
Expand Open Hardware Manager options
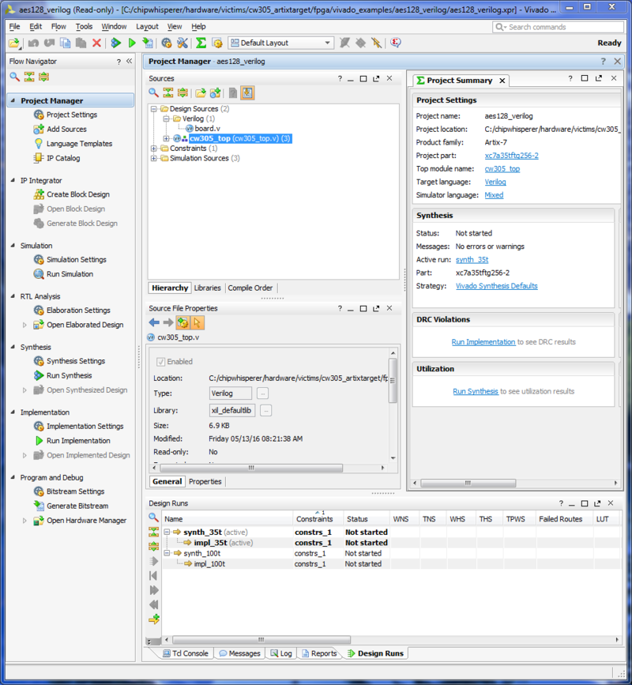24,521
